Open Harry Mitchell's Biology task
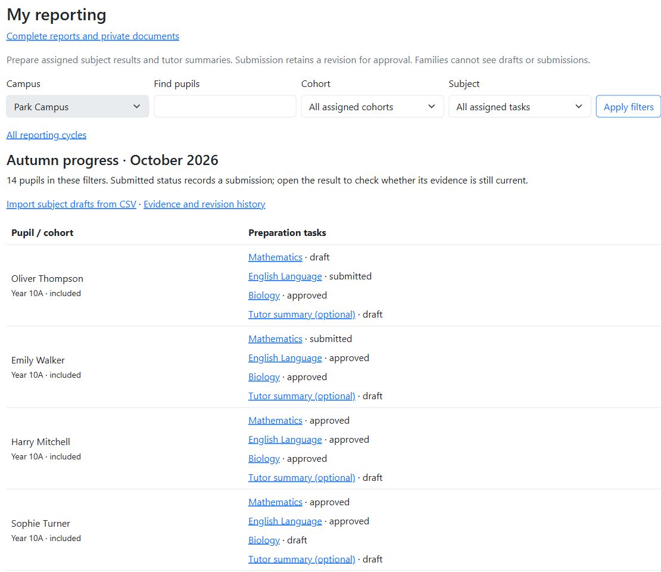 coord(264,459)
